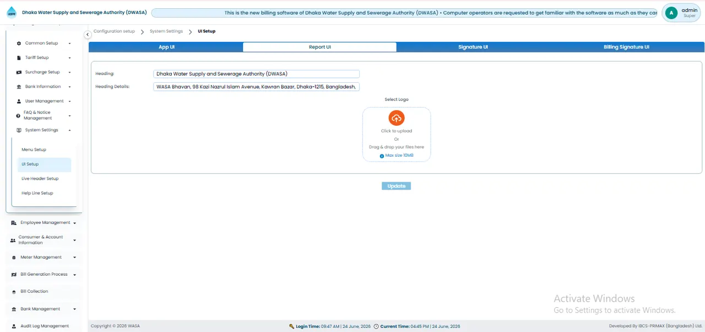This screenshot has width=705, height=332.
Task: Click the Common Setup gear icon
Action: point(19,43)
